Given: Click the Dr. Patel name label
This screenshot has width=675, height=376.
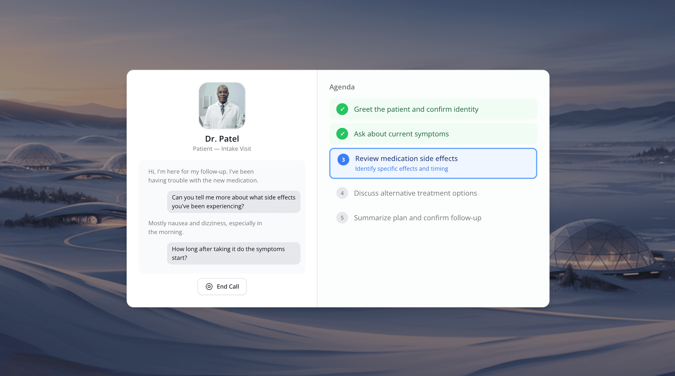Looking at the screenshot, I should pos(222,138).
